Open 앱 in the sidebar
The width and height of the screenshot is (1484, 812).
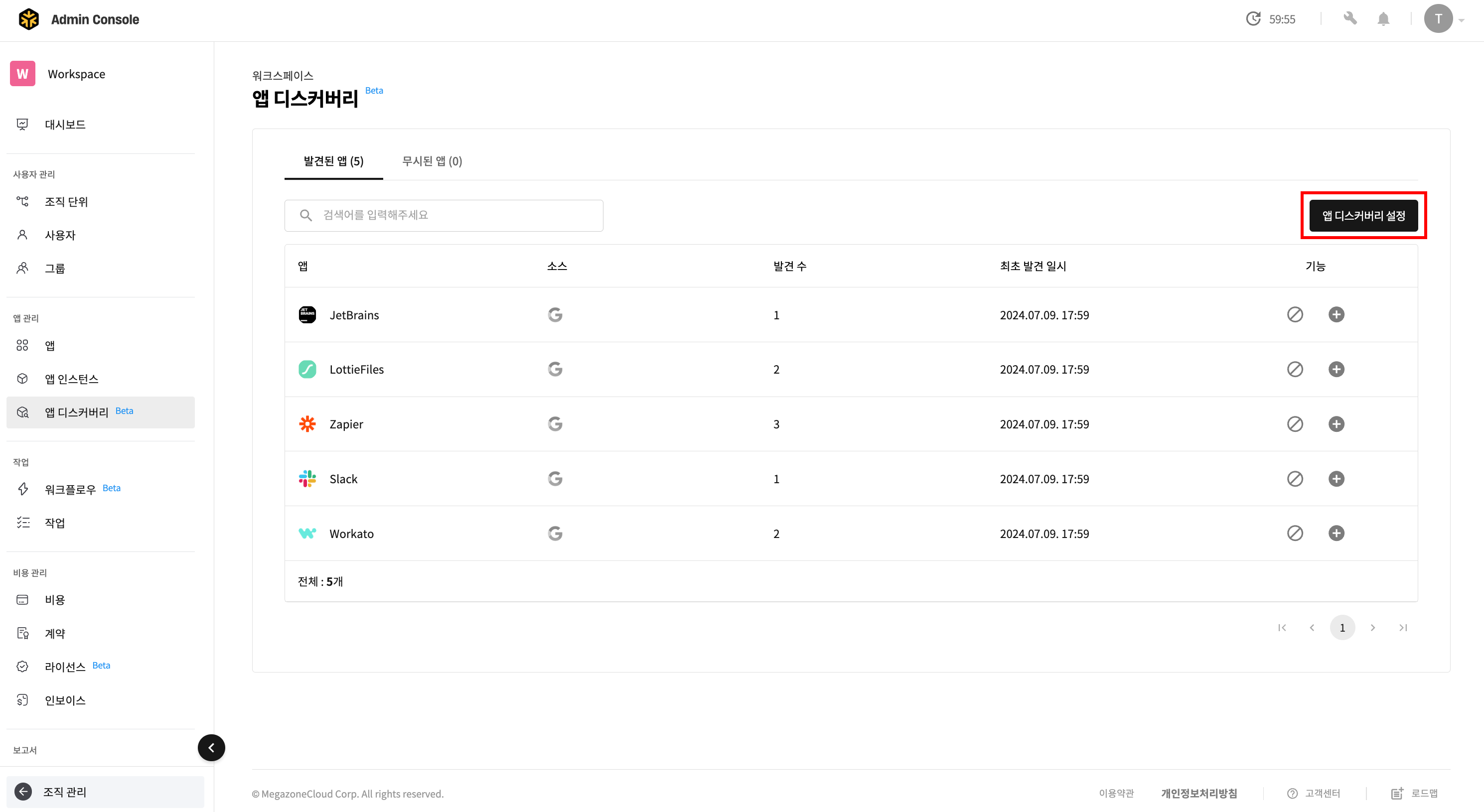(100, 346)
